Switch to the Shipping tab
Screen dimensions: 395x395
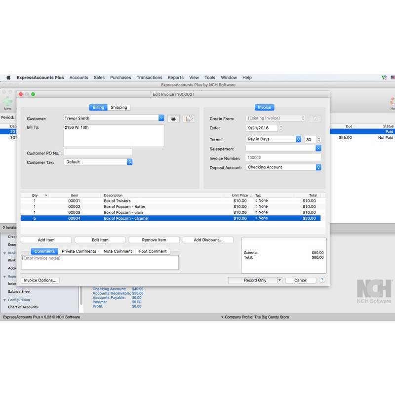119,107
